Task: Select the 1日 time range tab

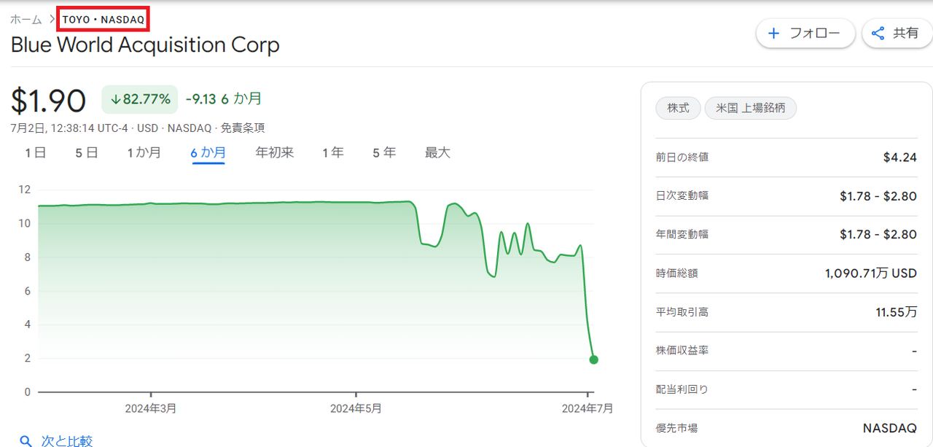Action: (35, 152)
